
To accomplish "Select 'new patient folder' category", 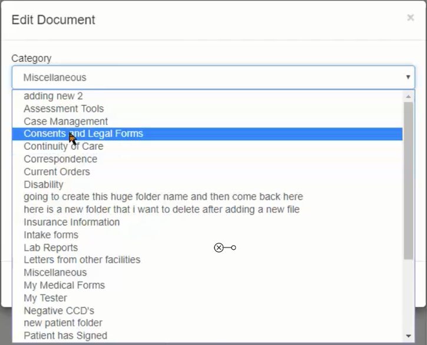I will click(x=63, y=323).
